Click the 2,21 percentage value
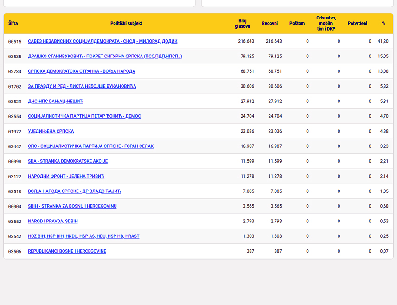This screenshot has width=397, height=305. click(x=384, y=161)
